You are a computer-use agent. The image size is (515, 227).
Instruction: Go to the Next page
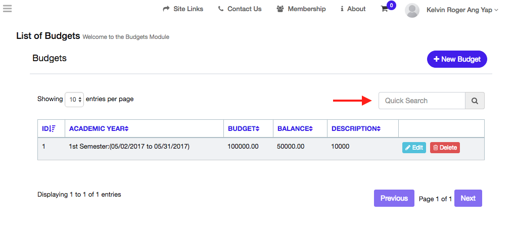467,198
